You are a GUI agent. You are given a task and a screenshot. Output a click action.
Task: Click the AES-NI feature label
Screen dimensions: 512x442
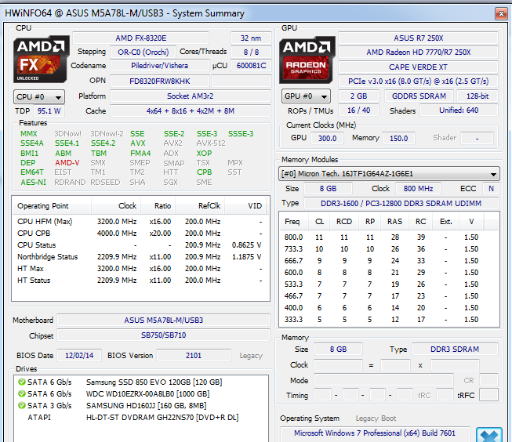click(33, 182)
